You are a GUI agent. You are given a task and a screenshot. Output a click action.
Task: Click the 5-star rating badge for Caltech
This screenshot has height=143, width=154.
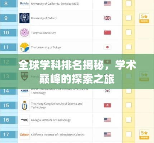click(x=144, y=134)
